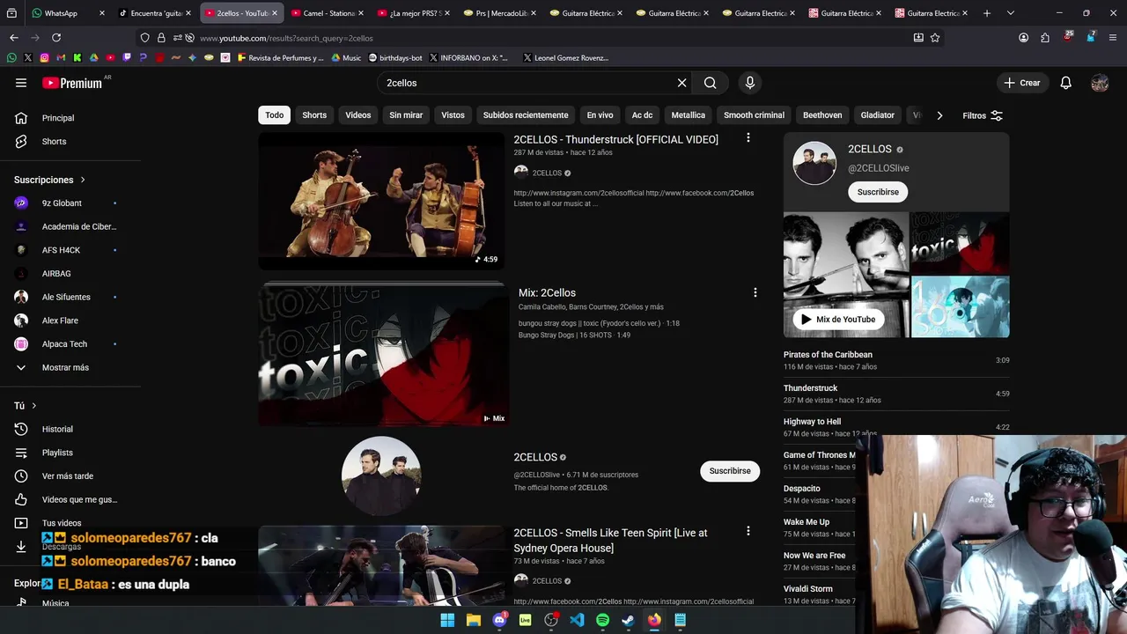Select the Subidos recientemente chip
The image size is (1127, 634).
526,115
